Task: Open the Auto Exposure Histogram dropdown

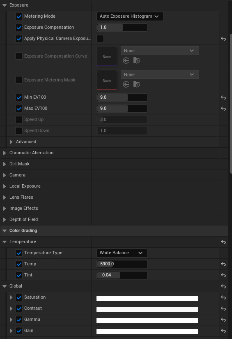Action: point(130,16)
